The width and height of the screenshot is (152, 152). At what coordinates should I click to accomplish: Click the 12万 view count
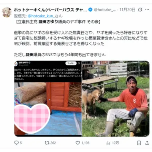click(x=116, y=143)
